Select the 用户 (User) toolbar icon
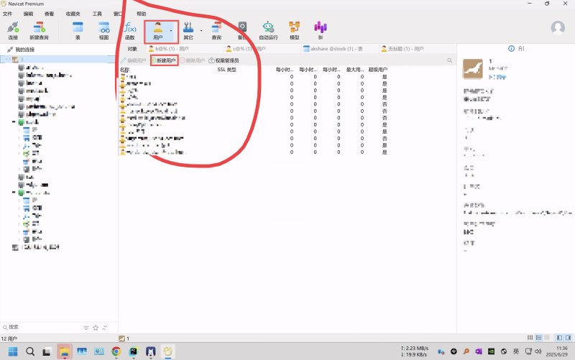The height and width of the screenshot is (360, 575). [158, 29]
